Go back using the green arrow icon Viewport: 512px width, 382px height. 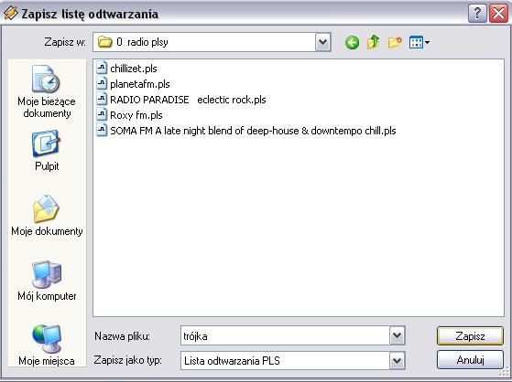(352, 42)
